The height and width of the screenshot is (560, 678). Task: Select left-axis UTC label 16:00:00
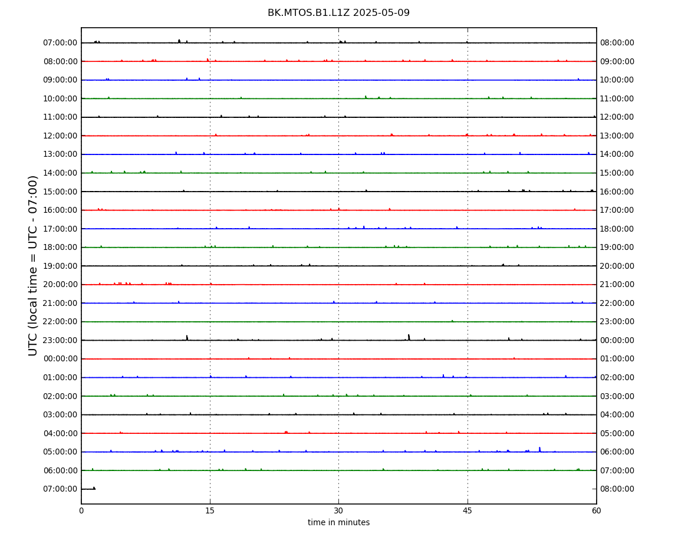60,210
